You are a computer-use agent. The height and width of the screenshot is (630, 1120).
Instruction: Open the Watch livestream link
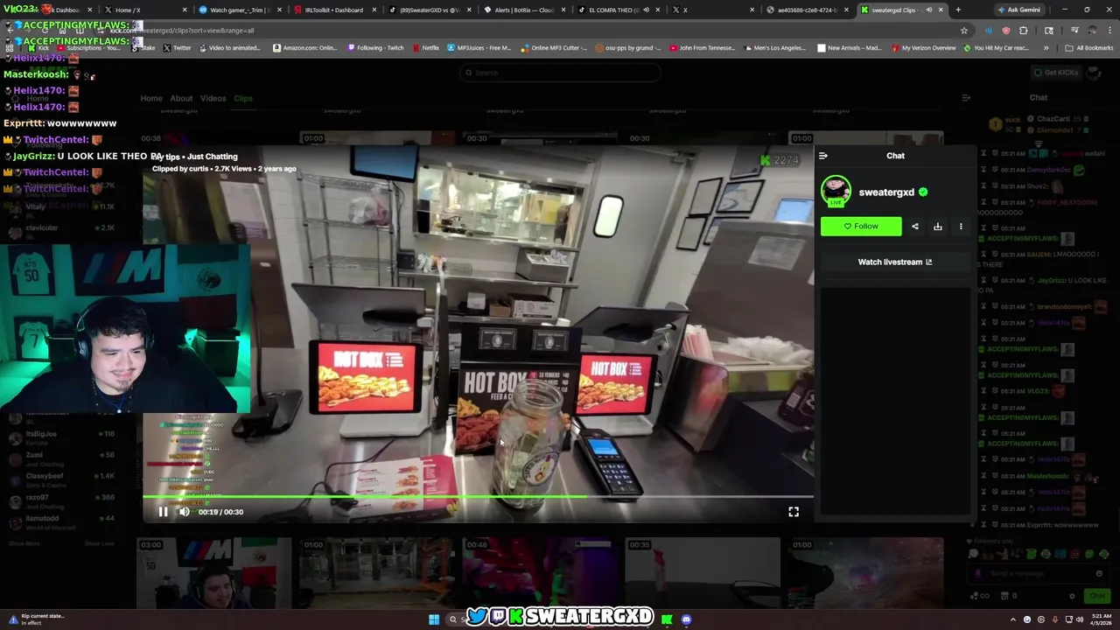[x=895, y=262]
